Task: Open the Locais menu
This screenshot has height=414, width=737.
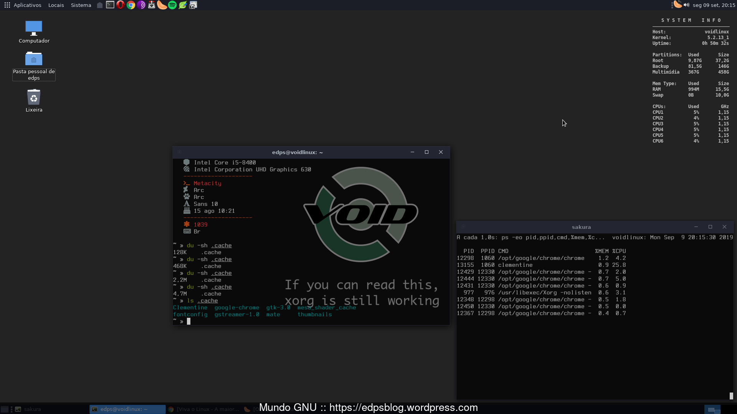Action: click(56, 5)
